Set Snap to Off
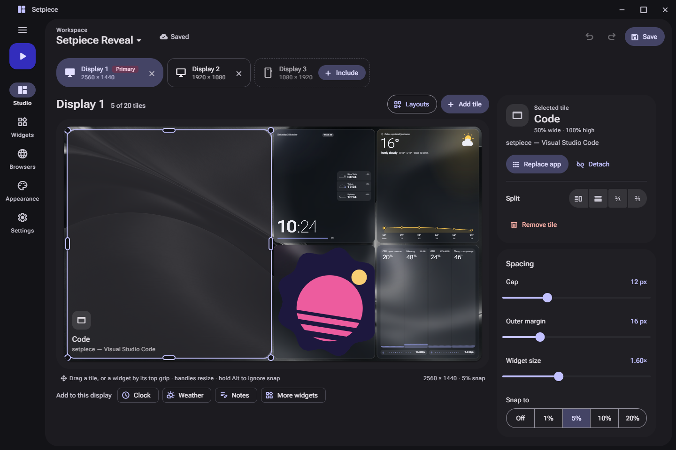 tap(521, 418)
